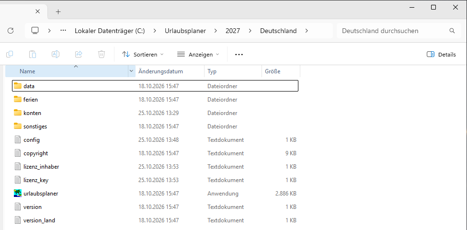Click the search magnifier icon
Viewport: 467px width, 230px height.
[x=452, y=31]
